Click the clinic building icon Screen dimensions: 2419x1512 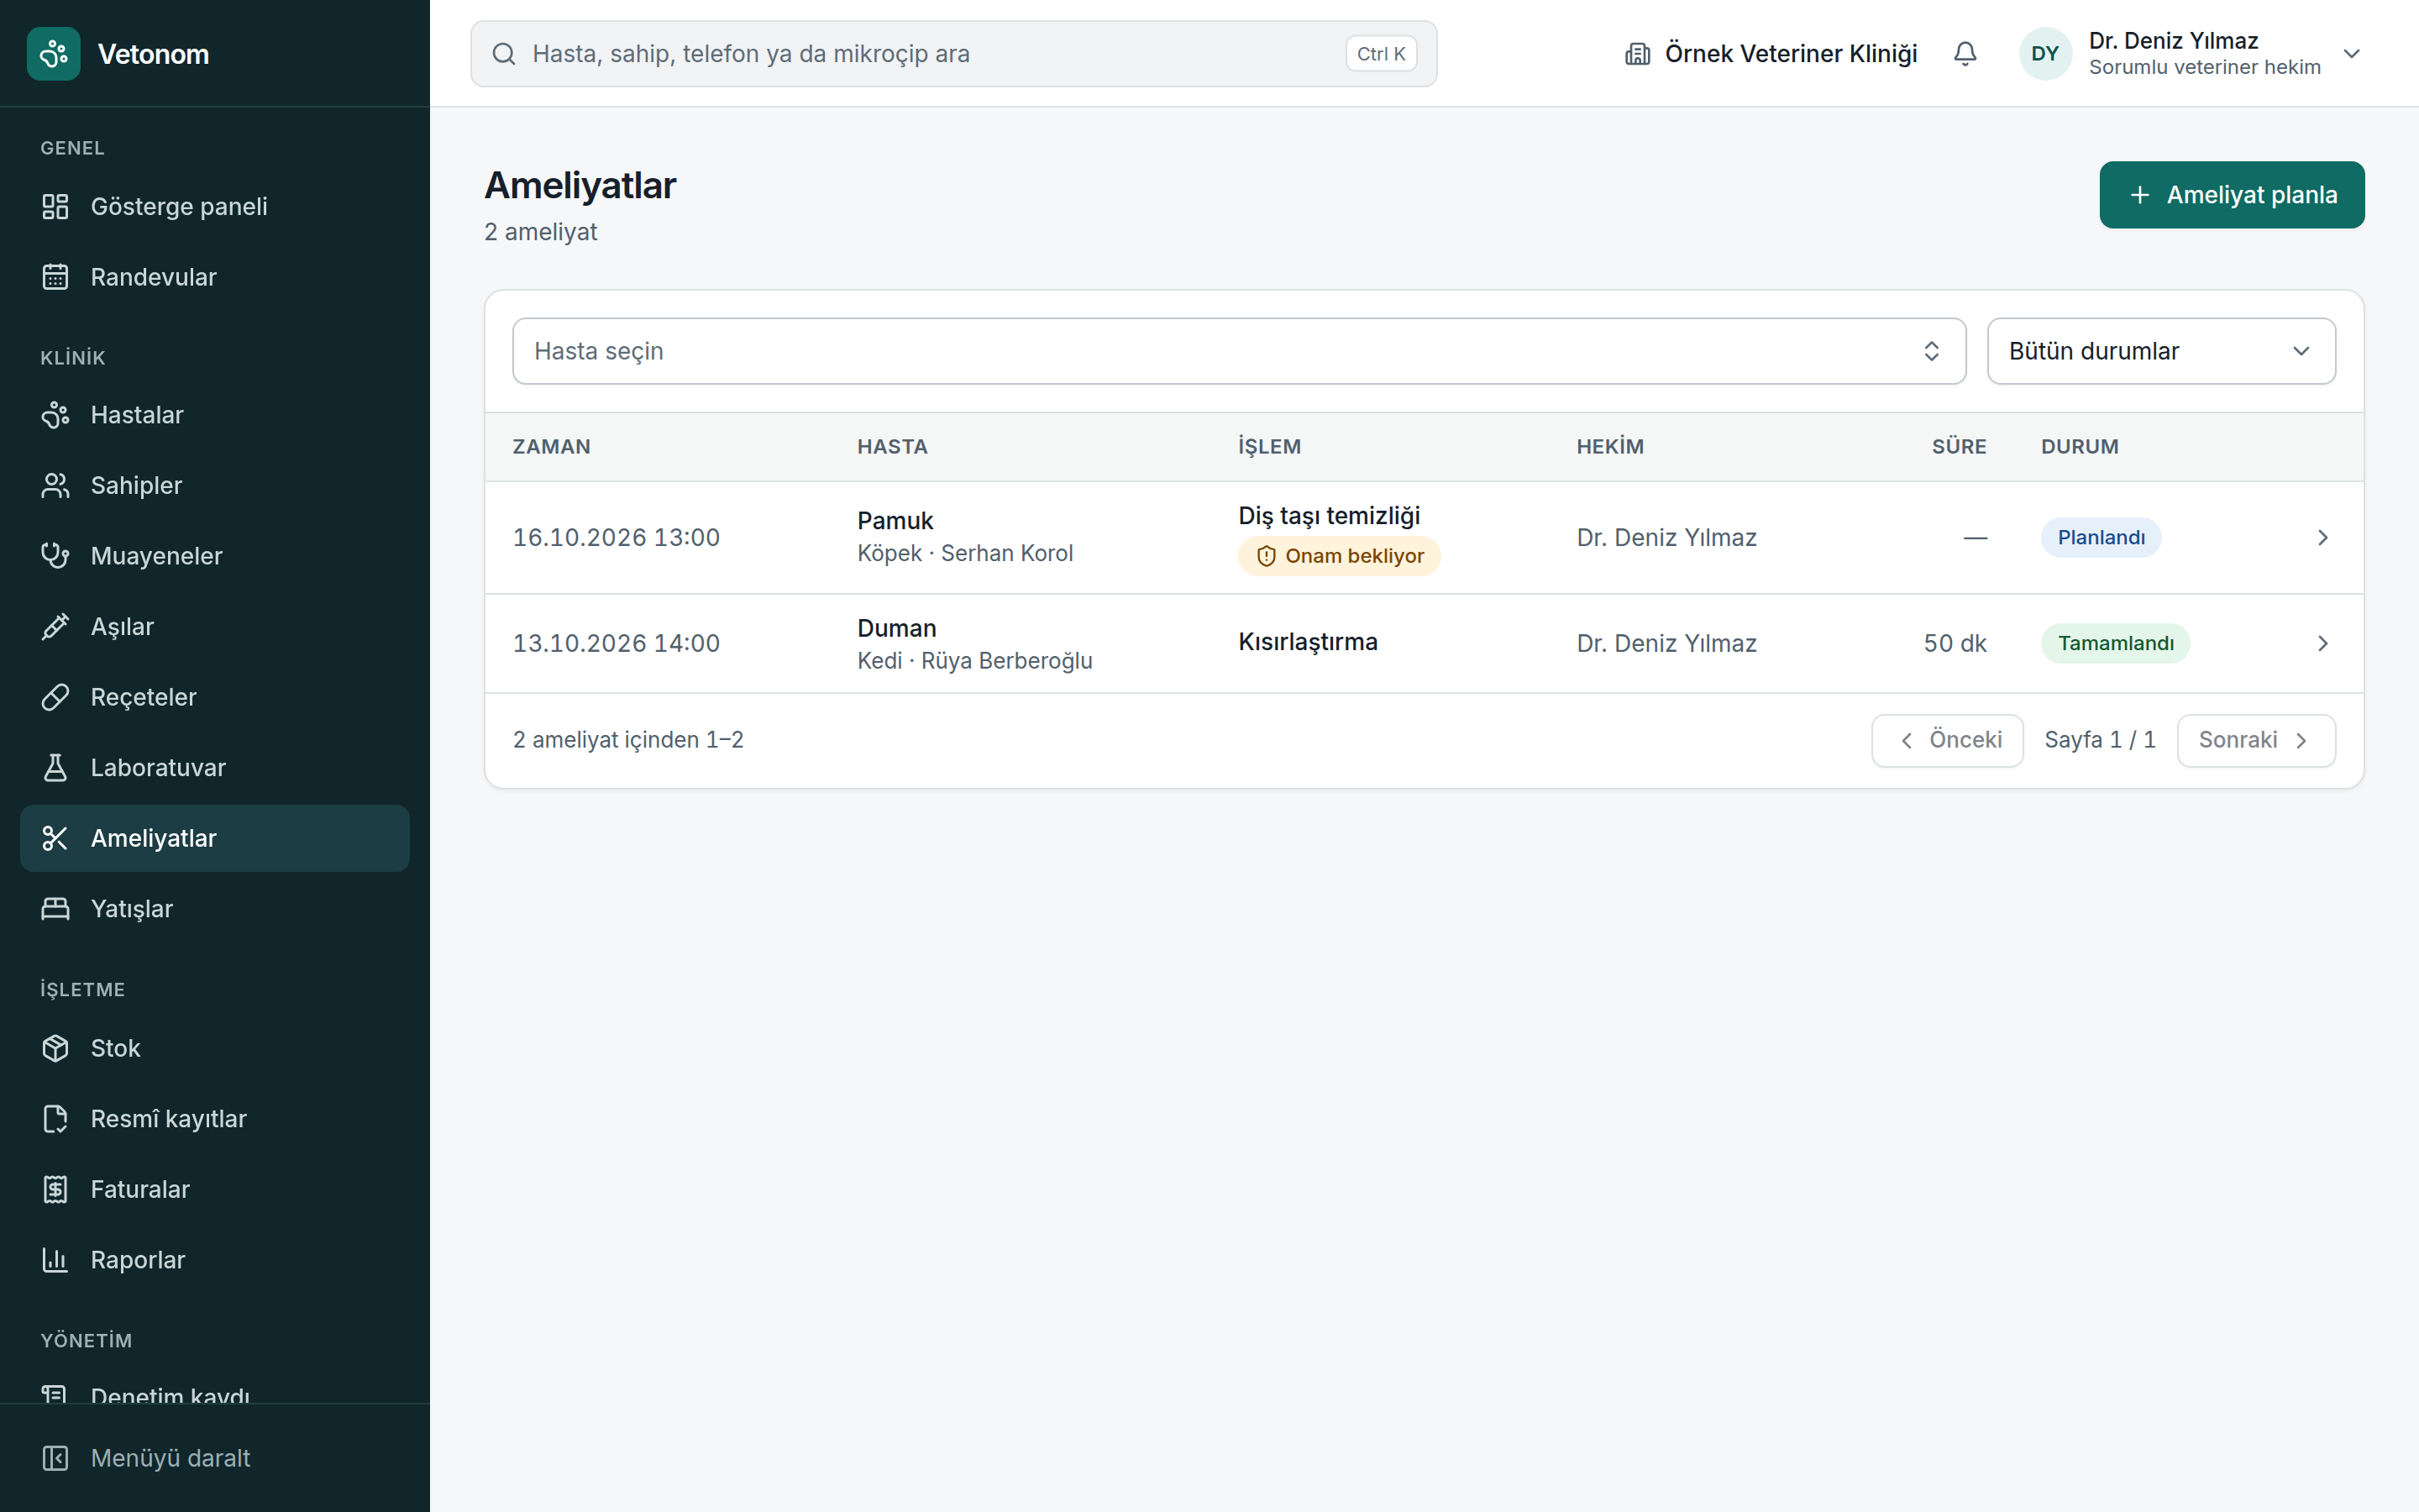tap(1637, 54)
